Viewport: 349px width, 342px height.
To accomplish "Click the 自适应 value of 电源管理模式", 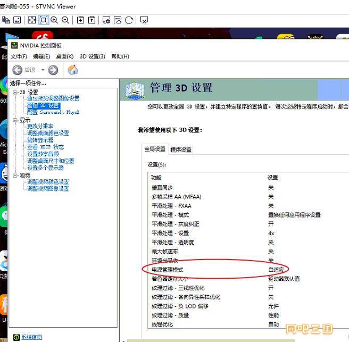I will tap(276, 270).
